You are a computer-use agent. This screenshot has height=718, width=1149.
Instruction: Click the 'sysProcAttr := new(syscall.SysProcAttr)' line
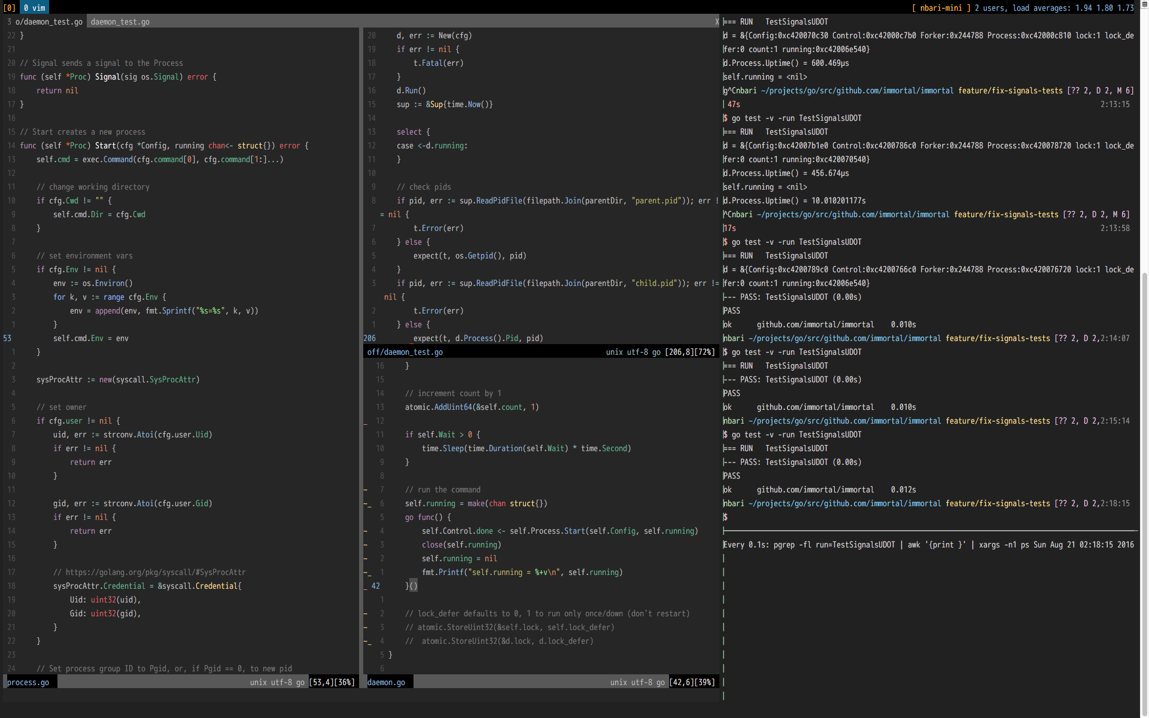118,379
